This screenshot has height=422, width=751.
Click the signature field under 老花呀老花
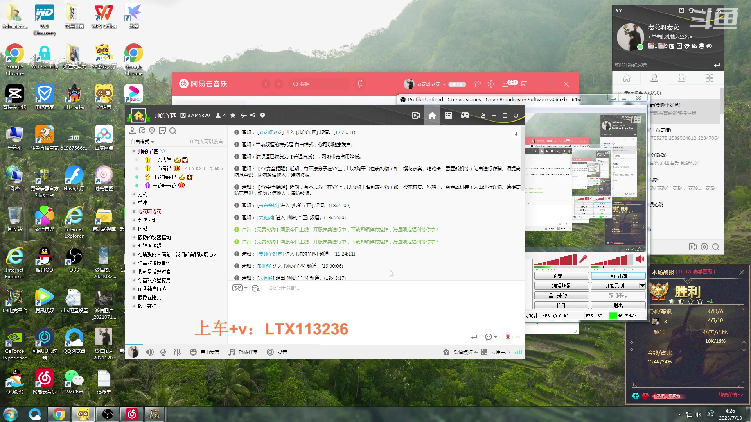tap(670, 36)
